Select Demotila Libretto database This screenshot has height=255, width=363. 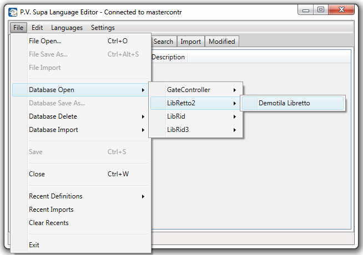click(284, 103)
